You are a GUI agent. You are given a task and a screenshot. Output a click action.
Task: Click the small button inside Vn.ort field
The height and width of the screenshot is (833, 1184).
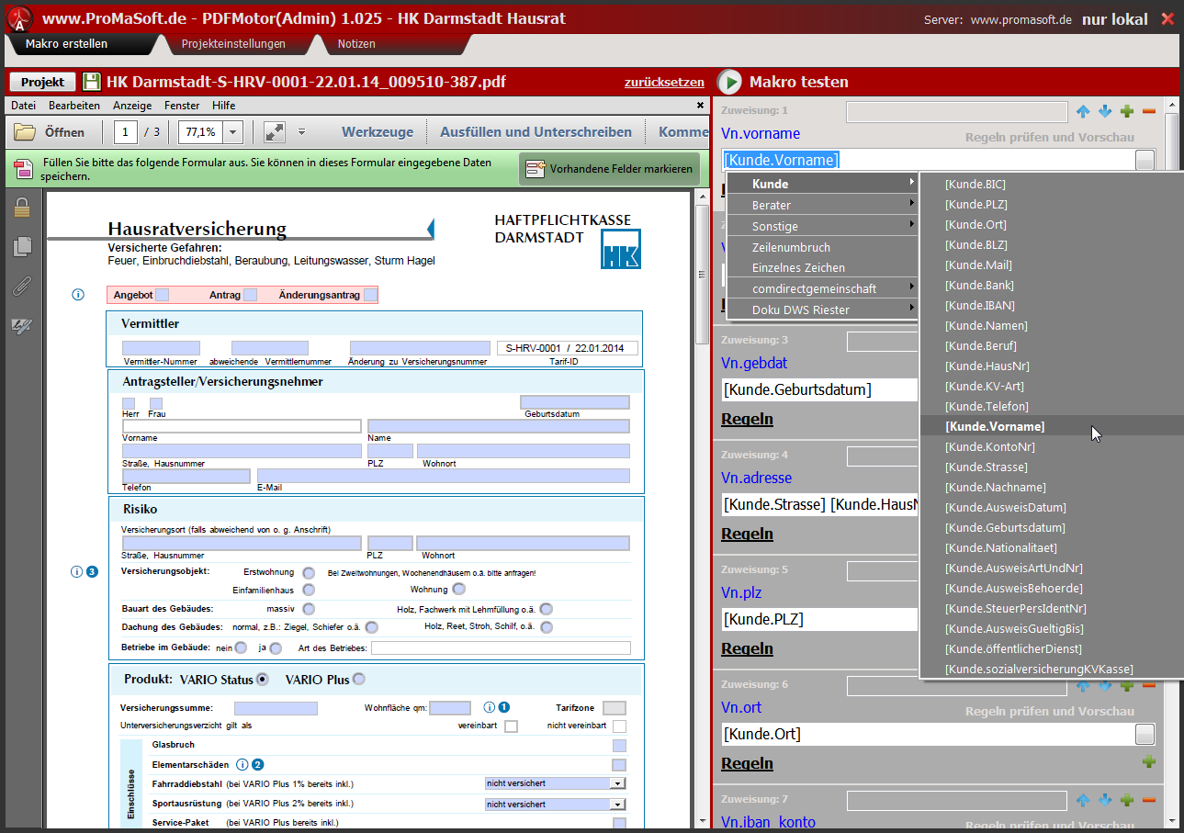click(x=1145, y=734)
